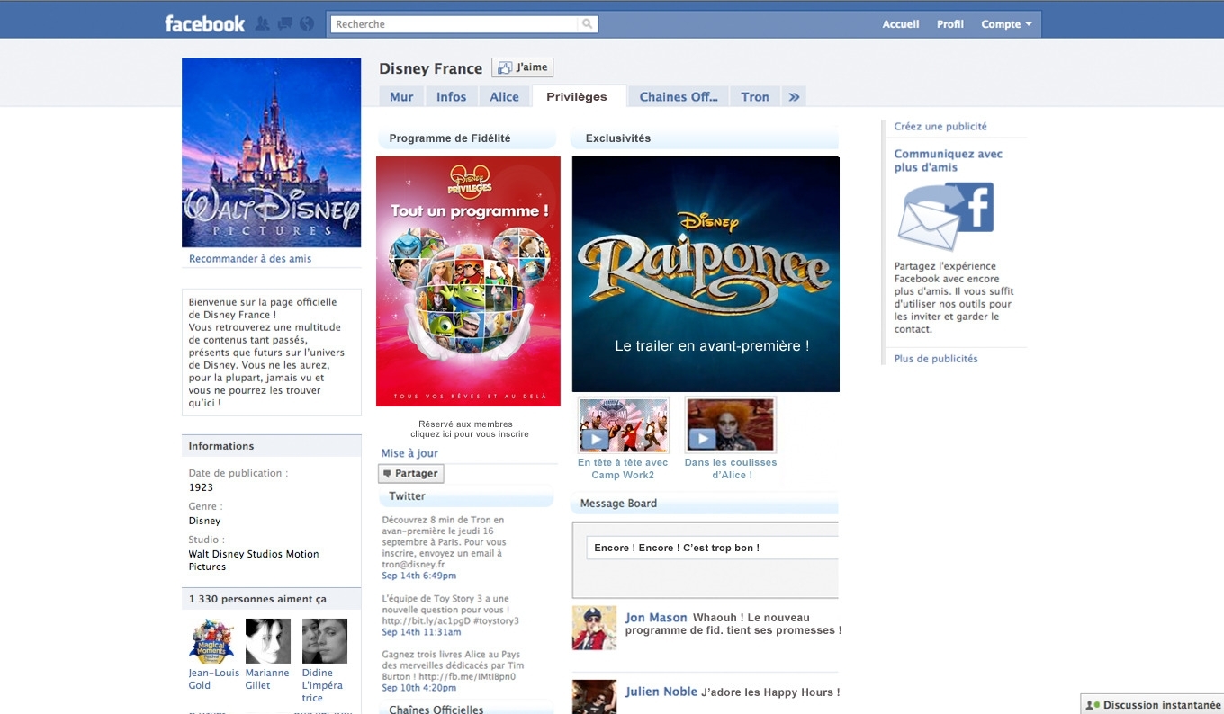Open Jean-Louis Gold's fan avatar
The width and height of the screenshot is (1224, 714).
coord(211,641)
